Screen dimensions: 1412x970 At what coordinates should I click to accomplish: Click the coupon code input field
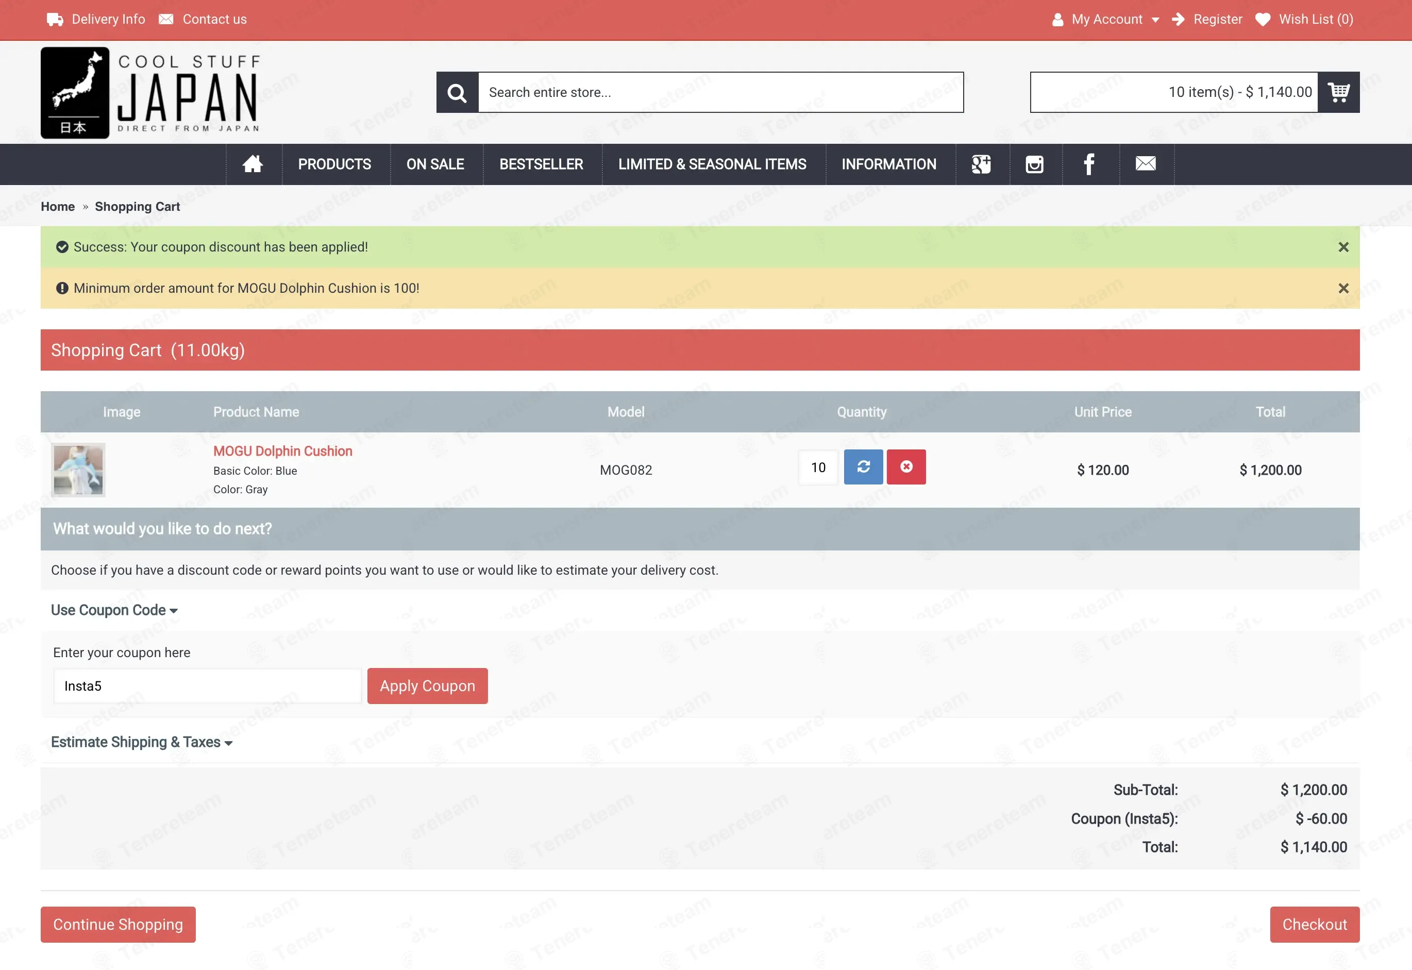(x=207, y=686)
